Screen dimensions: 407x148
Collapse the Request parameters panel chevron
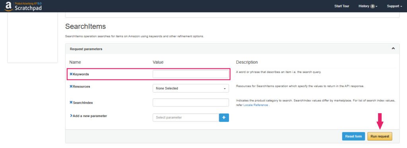pos(393,49)
